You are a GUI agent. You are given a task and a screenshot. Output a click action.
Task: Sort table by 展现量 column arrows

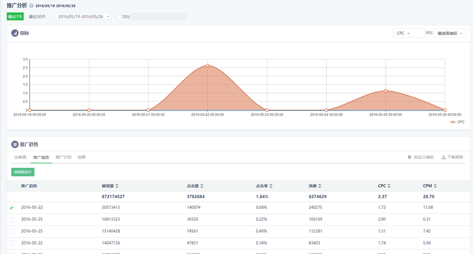117,186
